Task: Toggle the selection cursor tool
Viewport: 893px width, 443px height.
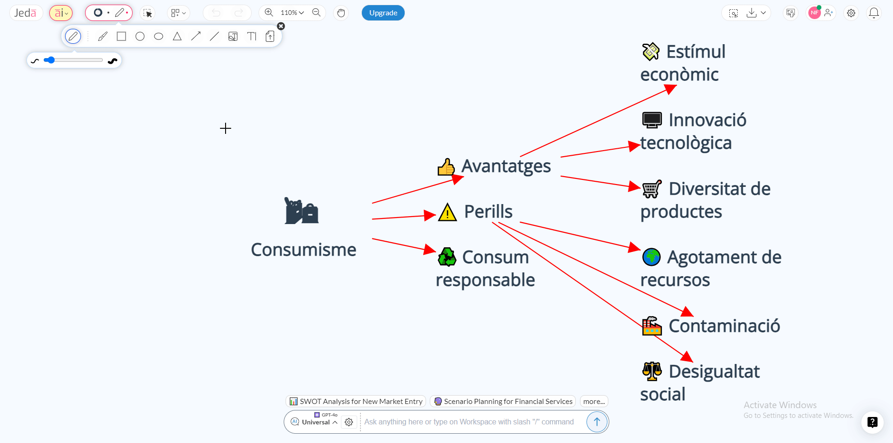Action: click(x=148, y=13)
